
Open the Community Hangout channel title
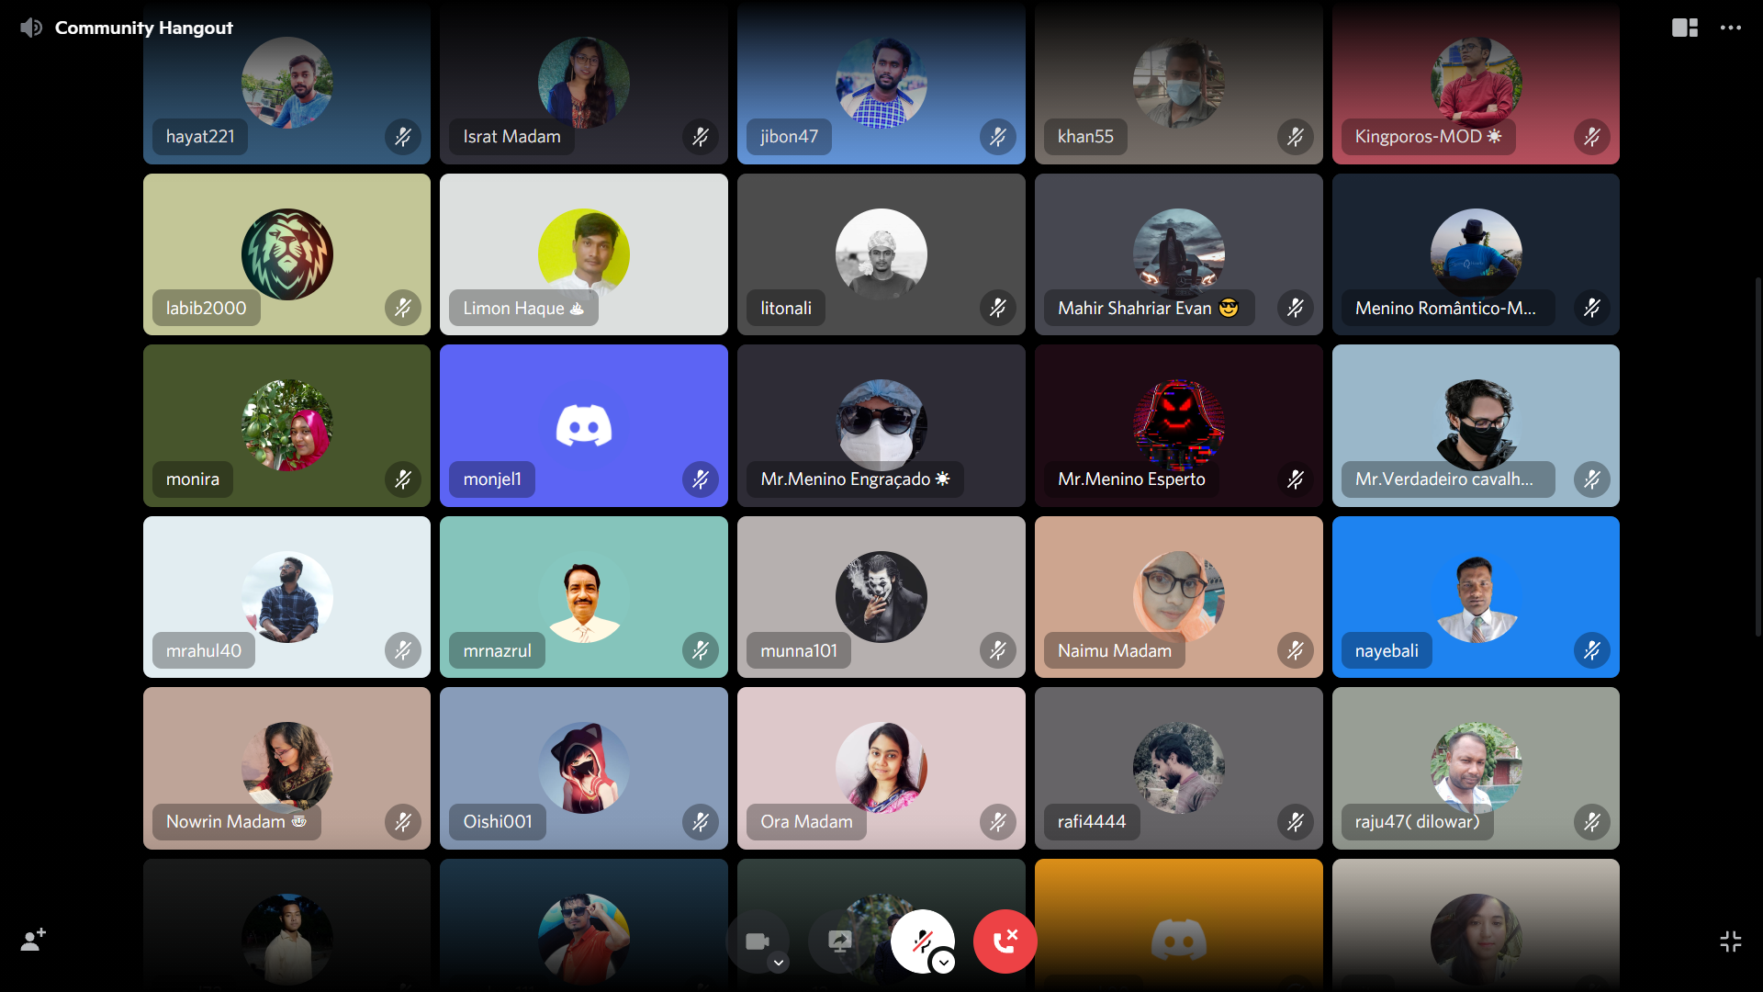pyautogui.click(x=144, y=28)
